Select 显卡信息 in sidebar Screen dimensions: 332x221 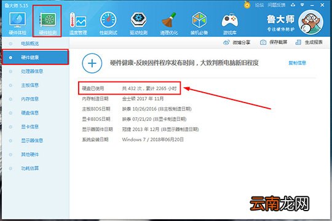tap(35, 126)
